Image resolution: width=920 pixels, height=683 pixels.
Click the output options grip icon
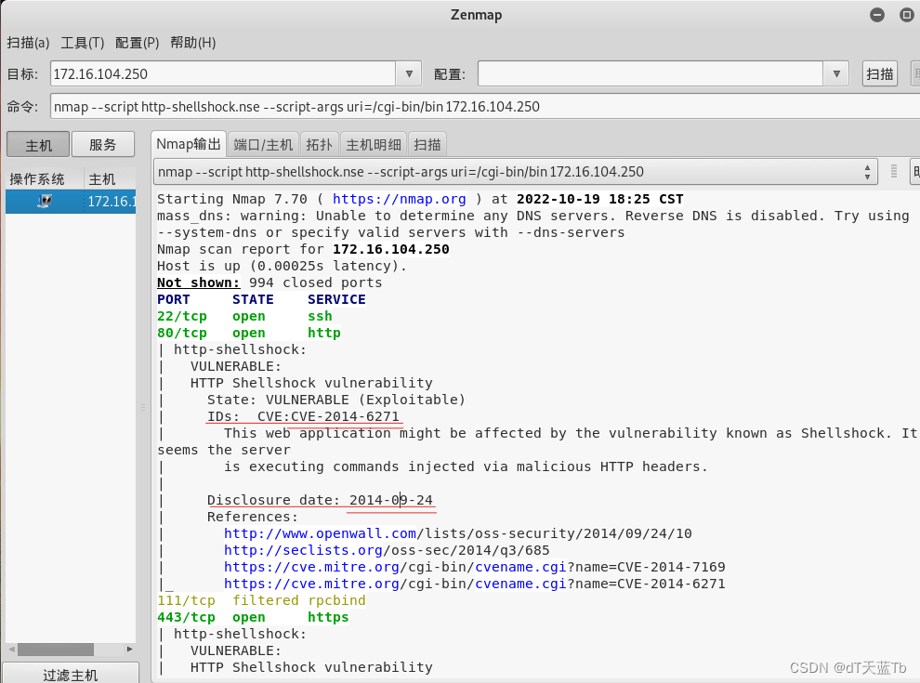[894, 171]
